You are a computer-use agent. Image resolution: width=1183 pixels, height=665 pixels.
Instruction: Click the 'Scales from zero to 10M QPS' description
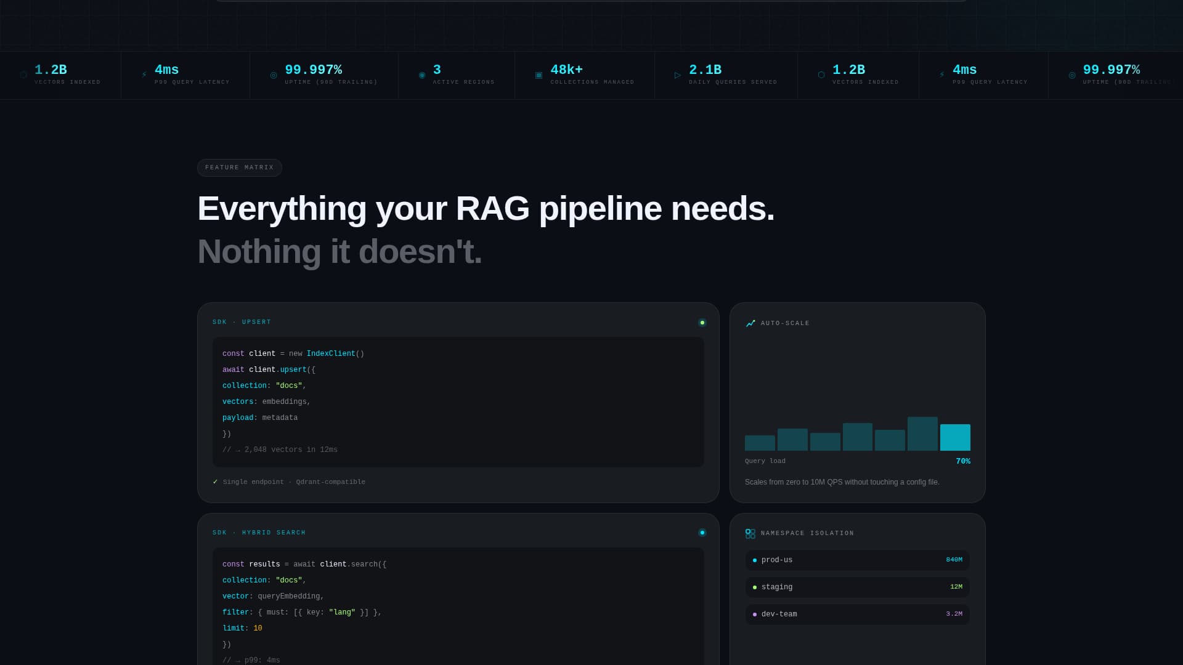pyautogui.click(x=842, y=482)
